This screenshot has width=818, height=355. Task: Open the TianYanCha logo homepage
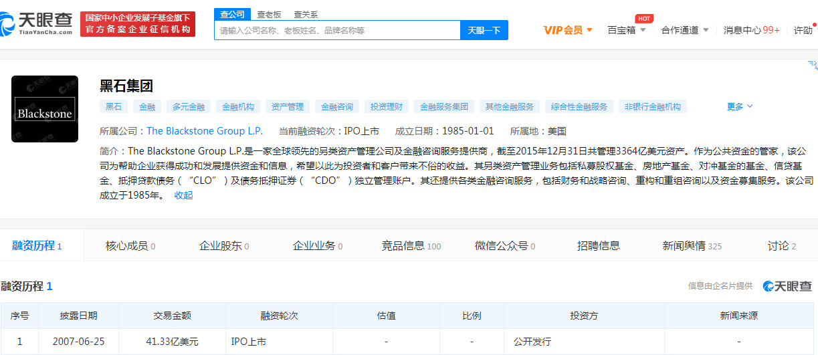(37, 23)
